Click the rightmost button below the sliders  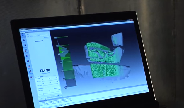tap(58, 96)
